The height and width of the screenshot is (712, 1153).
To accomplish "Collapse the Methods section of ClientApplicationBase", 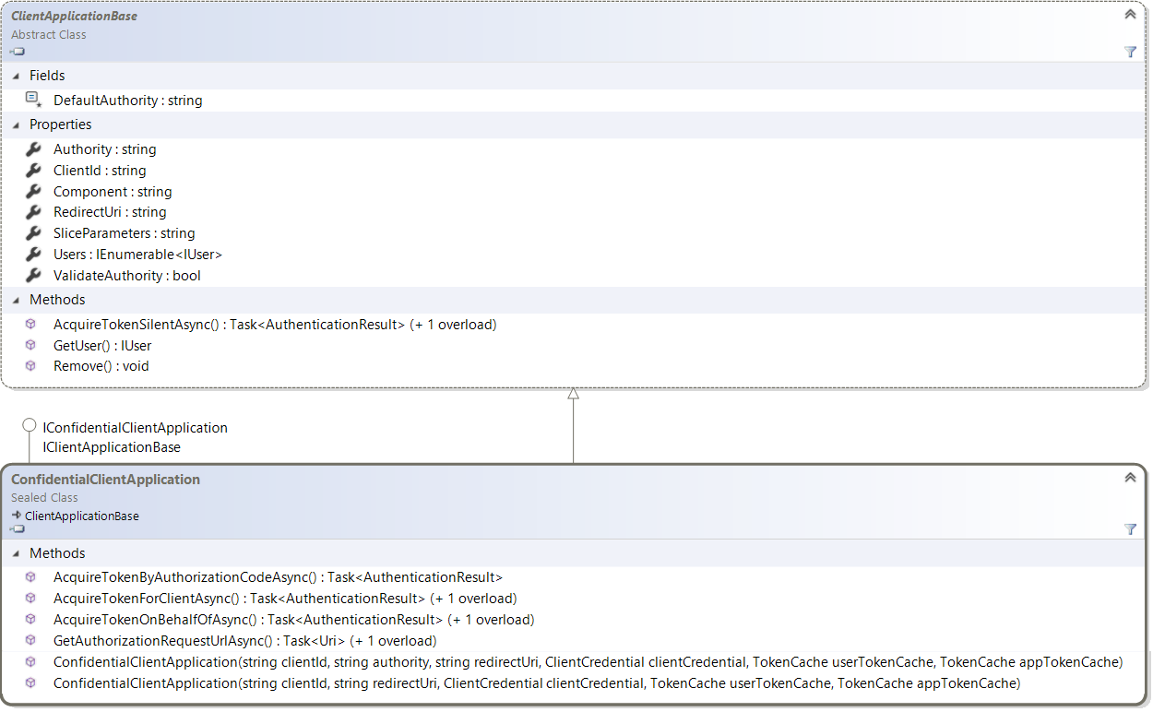I will point(16,300).
